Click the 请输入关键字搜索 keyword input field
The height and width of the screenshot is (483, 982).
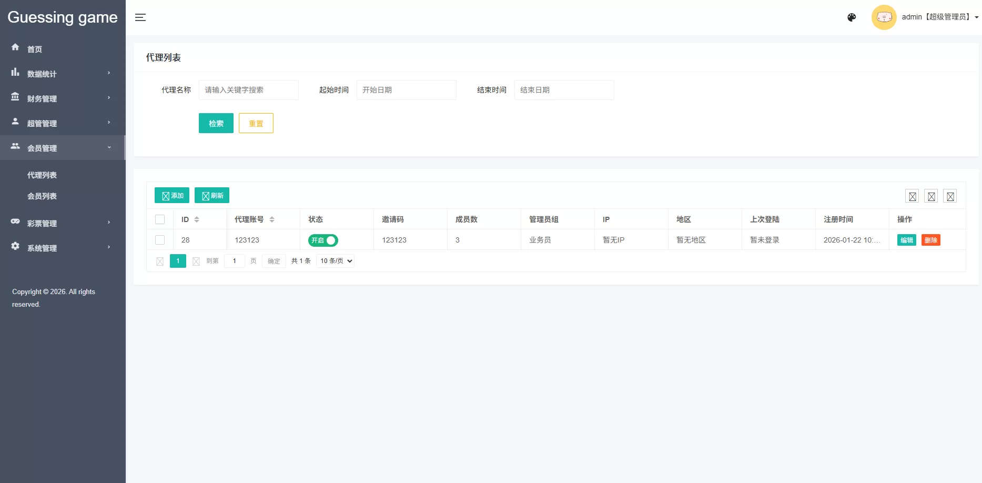point(248,89)
